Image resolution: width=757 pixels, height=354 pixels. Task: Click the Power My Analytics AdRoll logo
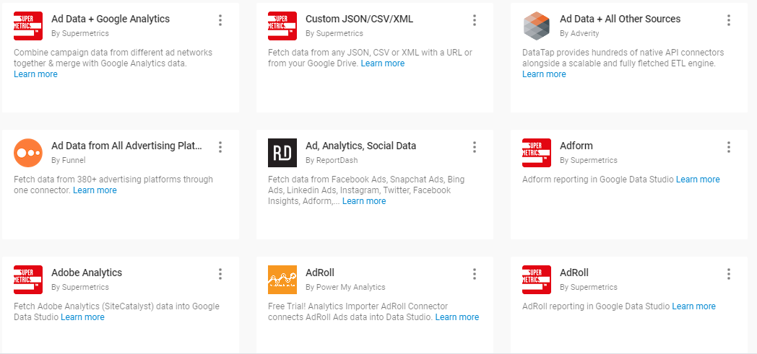(x=282, y=280)
